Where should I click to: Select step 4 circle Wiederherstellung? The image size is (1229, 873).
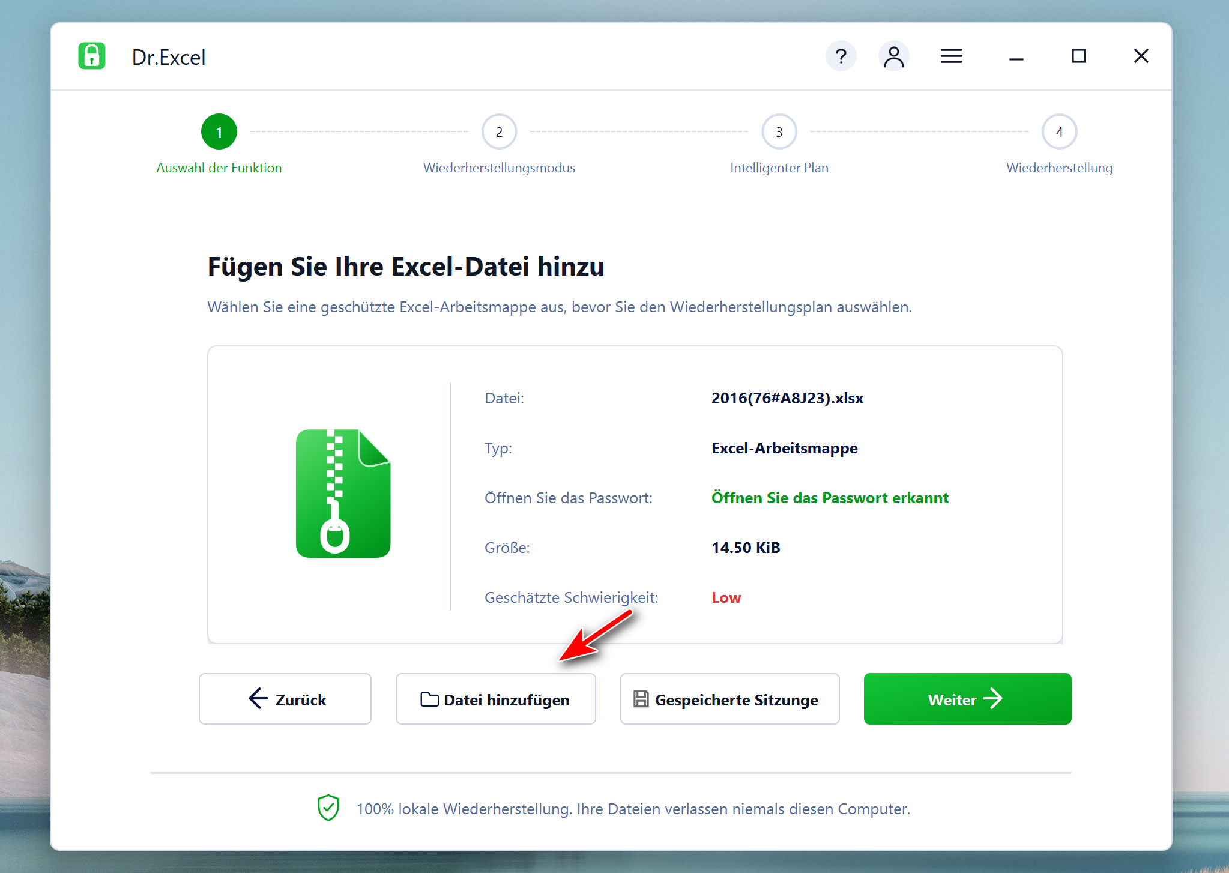click(x=1059, y=131)
